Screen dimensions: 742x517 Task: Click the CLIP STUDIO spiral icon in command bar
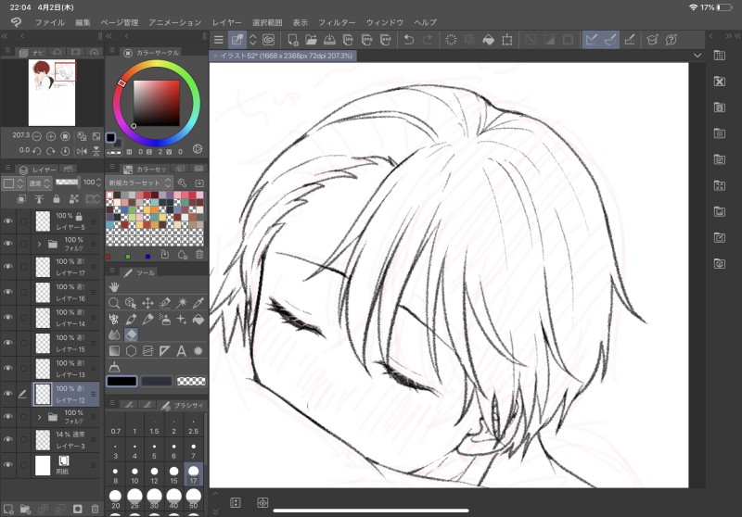point(268,40)
